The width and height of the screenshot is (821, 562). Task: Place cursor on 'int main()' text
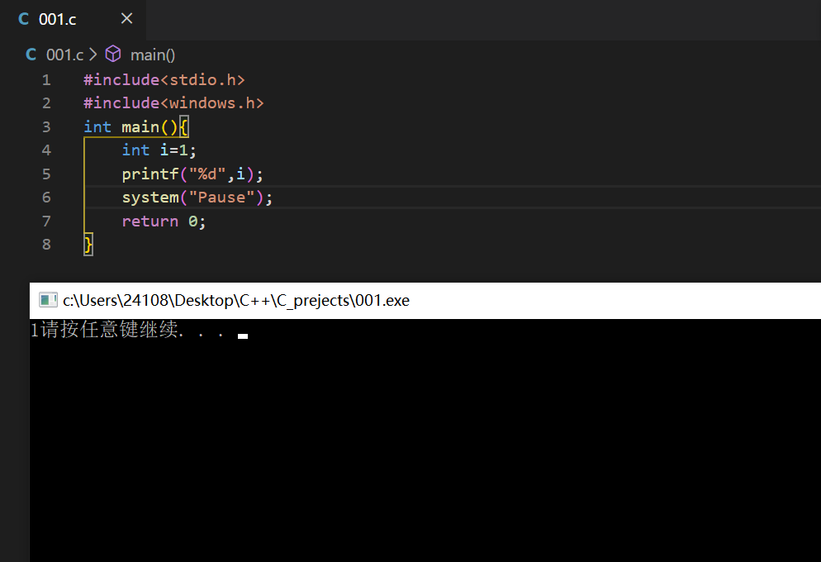pyautogui.click(x=131, y=127)
